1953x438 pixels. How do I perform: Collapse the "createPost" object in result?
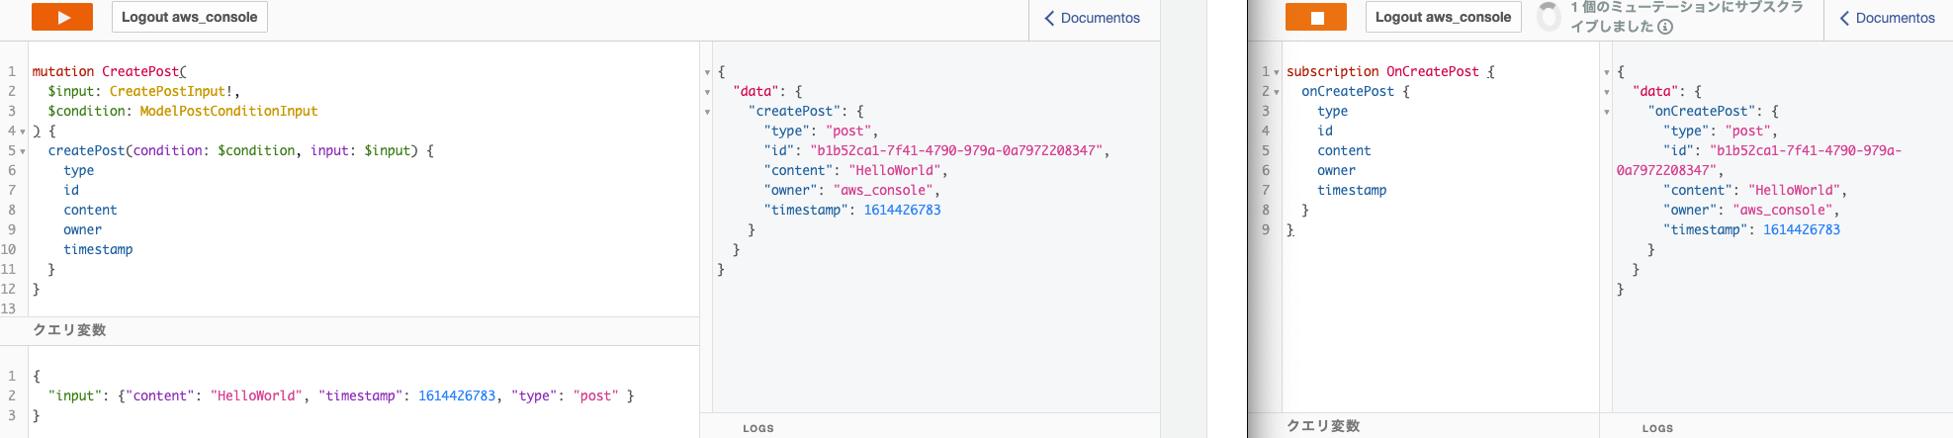(707, 112)
